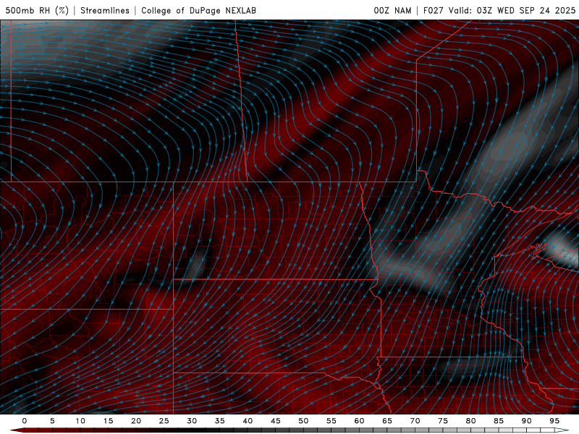Click the '45' color bar label
The height and width of the screenshot is (434, 579).
coord(276,421)
